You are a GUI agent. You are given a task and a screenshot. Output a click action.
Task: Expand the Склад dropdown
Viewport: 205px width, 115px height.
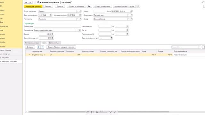[x=129, y=19]
